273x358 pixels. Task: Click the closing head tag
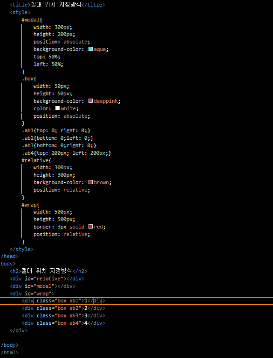[x=9, y=256]
